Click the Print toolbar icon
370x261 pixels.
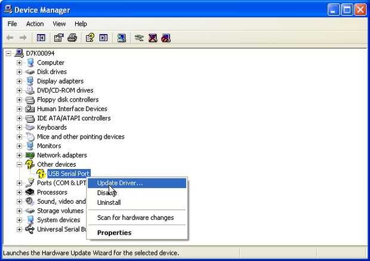click(x=72, y=38)
